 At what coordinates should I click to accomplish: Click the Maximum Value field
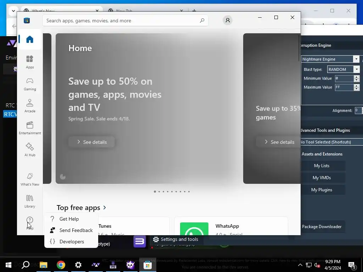[344, 87]
